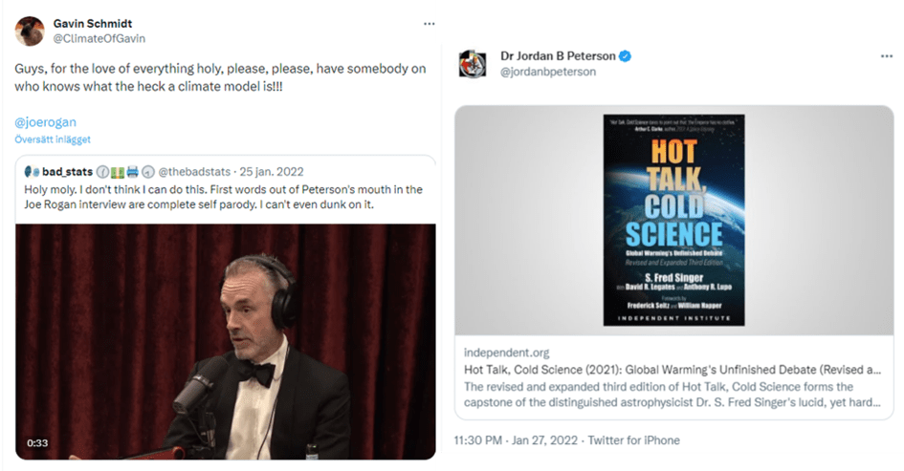The height and width of the screenshot is (471, 904).
Task: Open the @ClimateOfGavin handle
Action: tap(99, 38)
